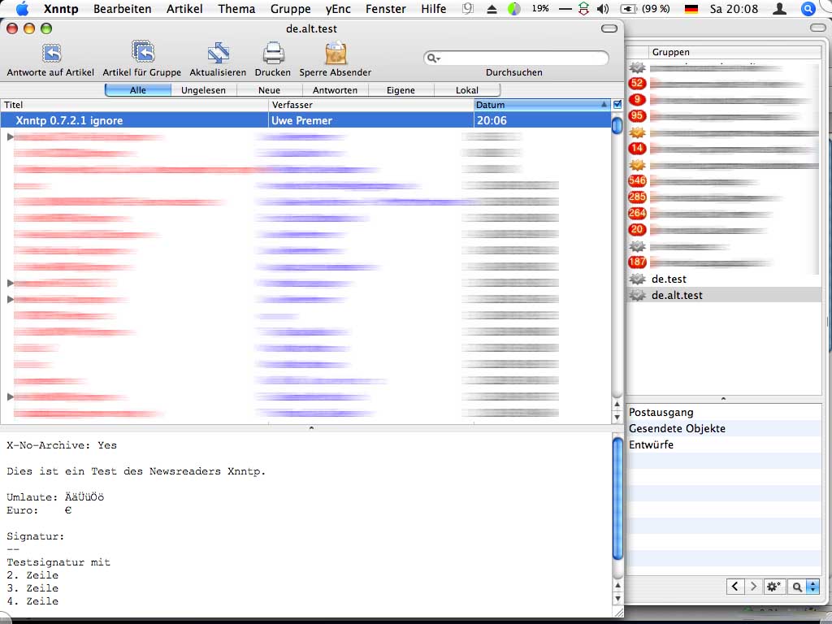The height and width of the screenshot is (624, 832).
Task: Expand the first collapsed thread triangle
Action: [11, 137]
